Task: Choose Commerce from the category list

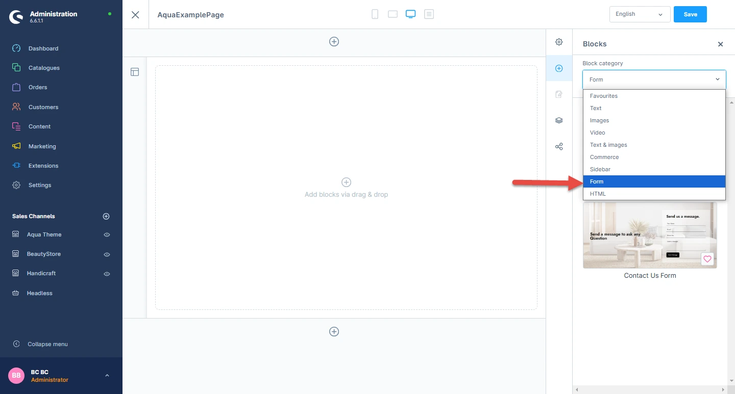Action: click(604, 157)
